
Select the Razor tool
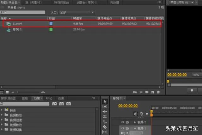coord(105,127)
